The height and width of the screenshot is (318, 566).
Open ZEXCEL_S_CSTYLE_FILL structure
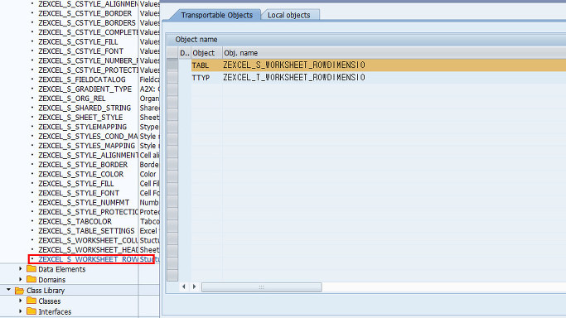[78, 42]
